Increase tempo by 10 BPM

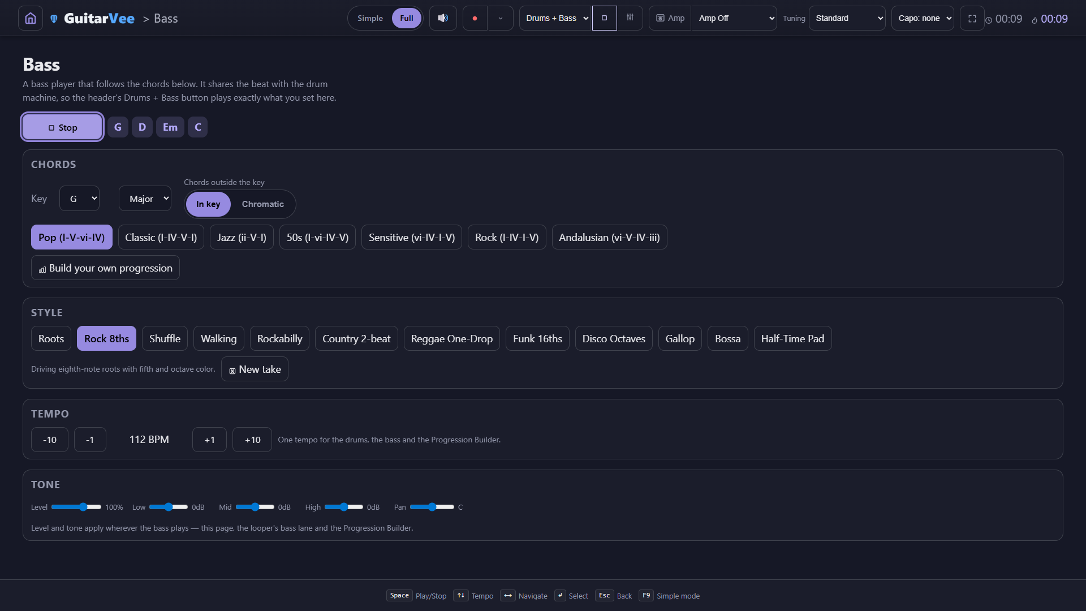pyautogui.click(x=252, y=440)
